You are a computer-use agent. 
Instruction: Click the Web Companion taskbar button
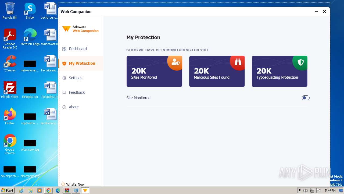[85, 190]
